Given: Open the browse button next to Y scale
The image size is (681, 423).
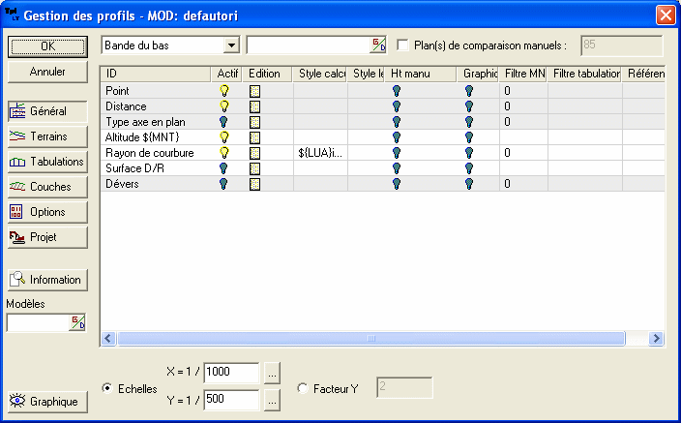Looking at the screenshot, I should pyautogui.click(x=273, y=399).
